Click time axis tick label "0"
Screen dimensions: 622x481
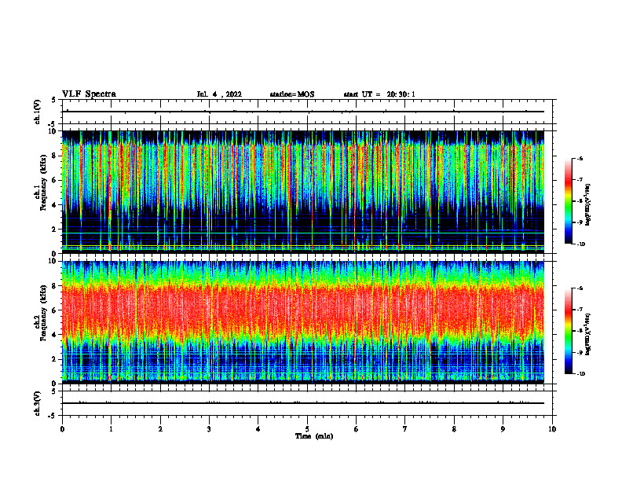pyautogui.click(x=62, y=429)
